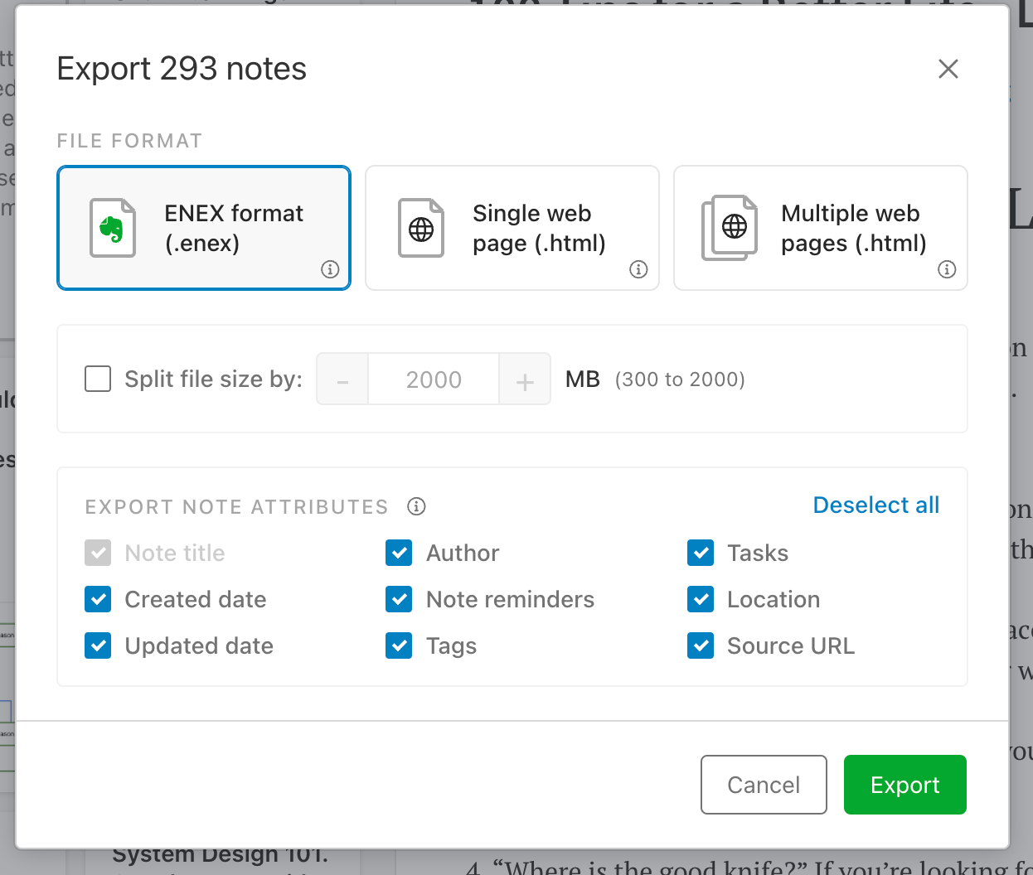This screenshot has height=875, width=1033.
Task: Toggle off the Created date checkbox
Action: click(x=98, y=599)
